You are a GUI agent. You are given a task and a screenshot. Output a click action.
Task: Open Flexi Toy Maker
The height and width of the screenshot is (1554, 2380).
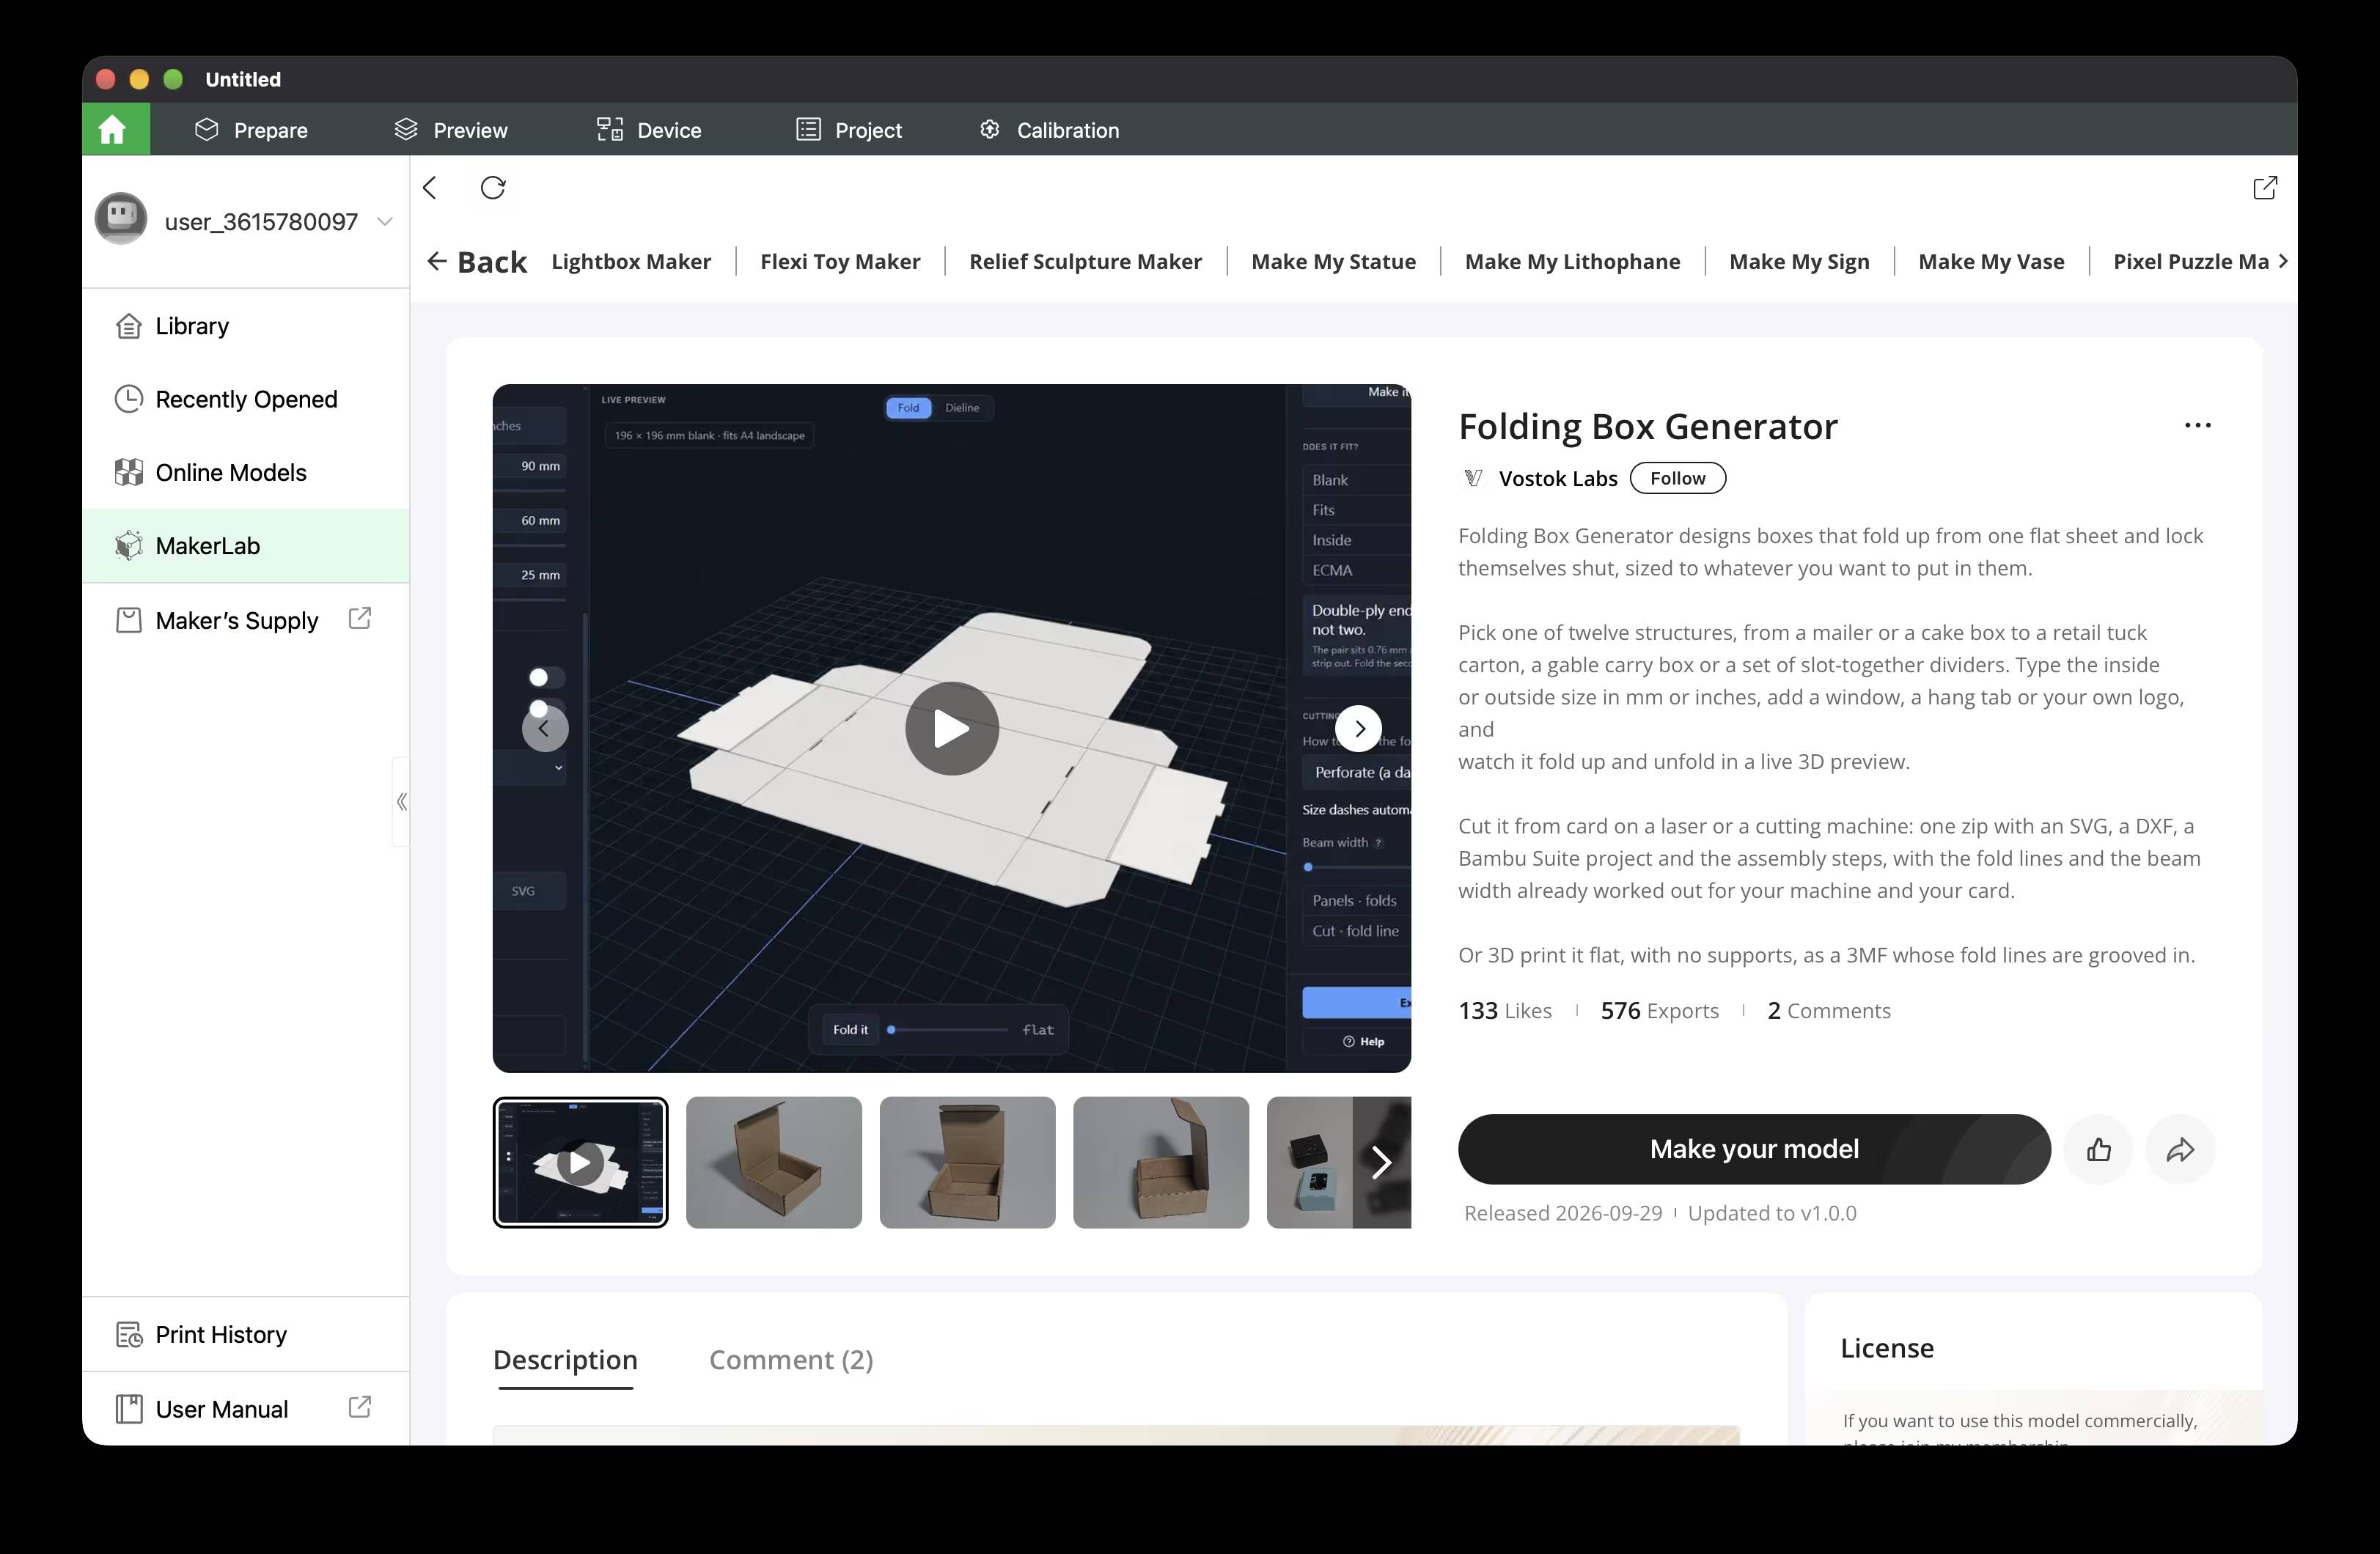[x=840, y=262]
